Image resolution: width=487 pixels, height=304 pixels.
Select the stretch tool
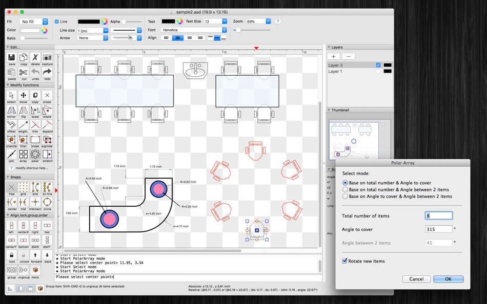[47, 154]
